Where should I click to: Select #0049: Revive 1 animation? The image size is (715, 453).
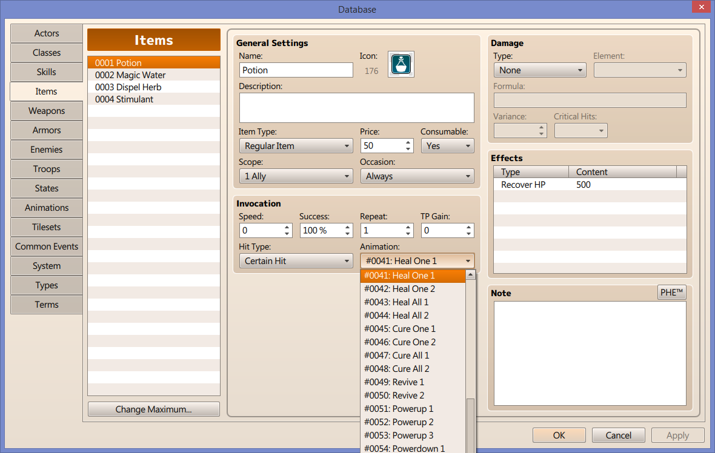pyautogui.click(x=413, y=382)
